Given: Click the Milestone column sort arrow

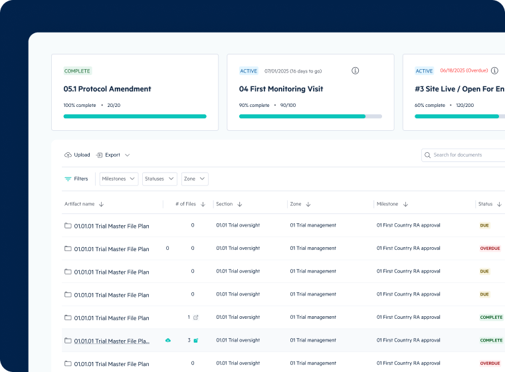Looking at the screenshot, I should pyautogui.click(x=405, y=204).
